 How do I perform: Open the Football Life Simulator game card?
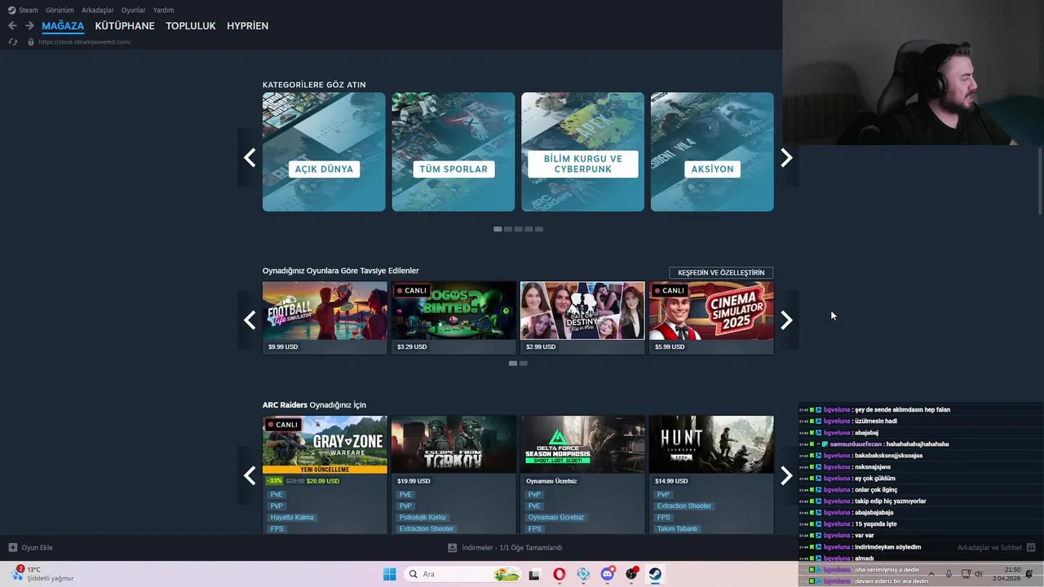click(x=325, y=318)
